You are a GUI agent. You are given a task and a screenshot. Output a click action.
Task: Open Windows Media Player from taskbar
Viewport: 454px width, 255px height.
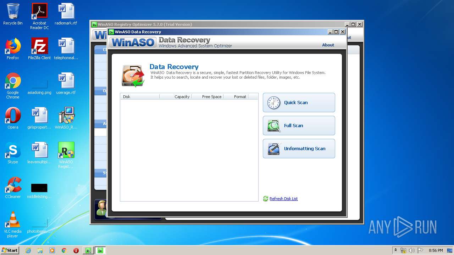(x=52, y=250)
